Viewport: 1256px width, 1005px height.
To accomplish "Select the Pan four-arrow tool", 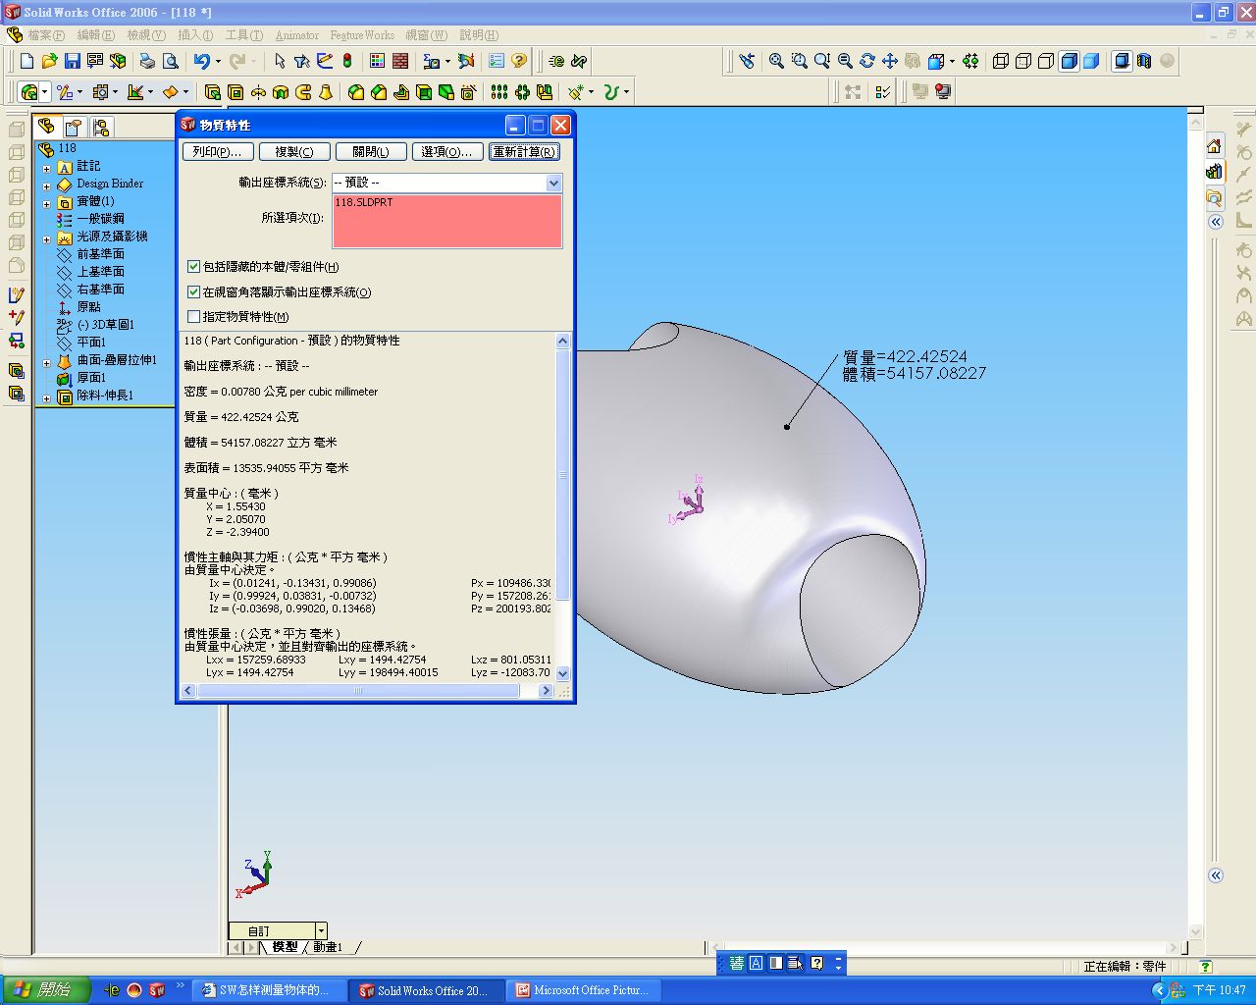I will (x=890, y=61).
